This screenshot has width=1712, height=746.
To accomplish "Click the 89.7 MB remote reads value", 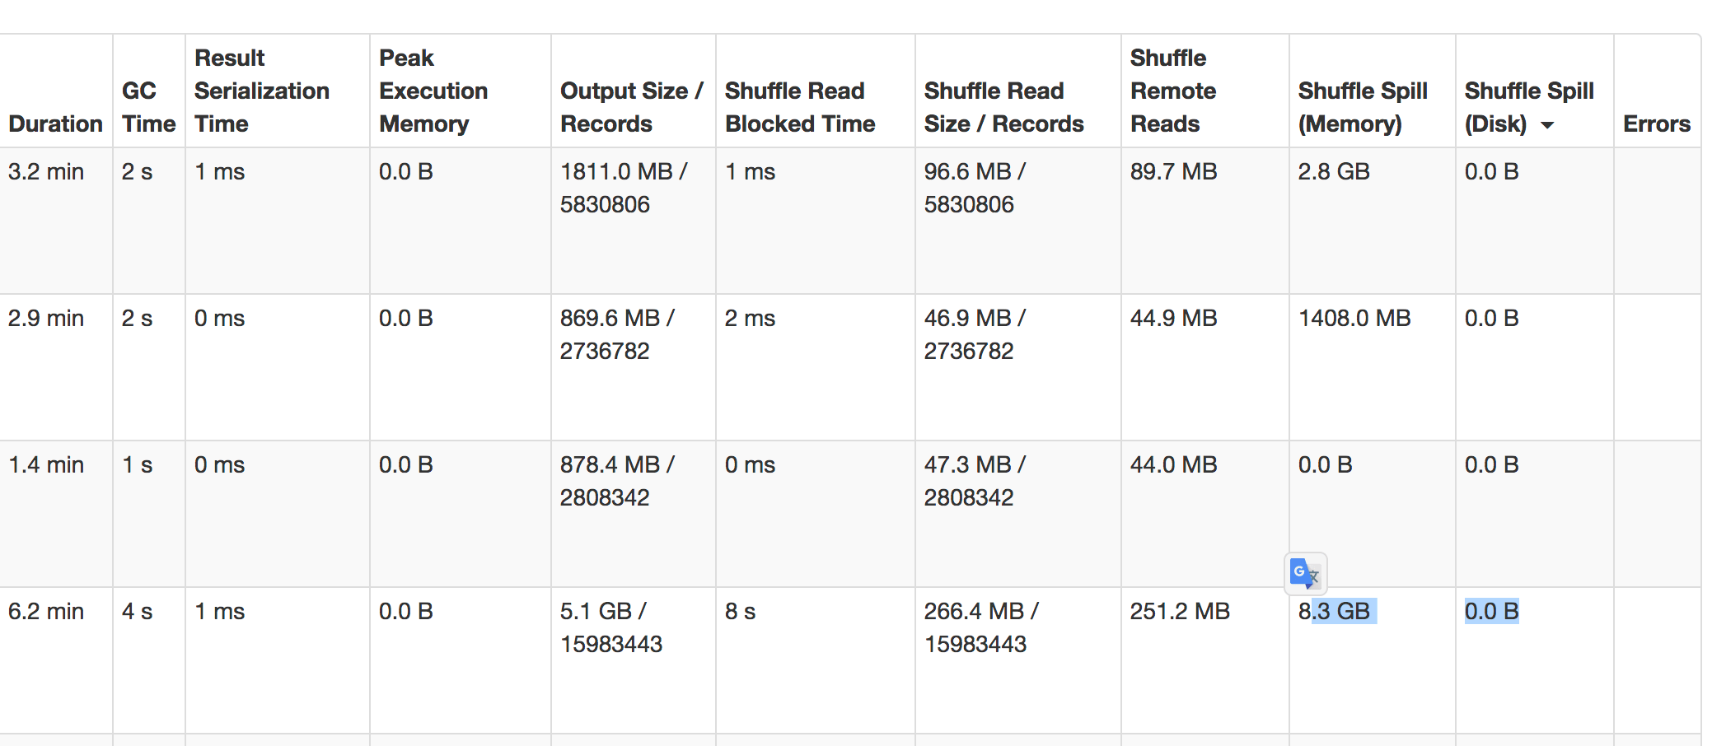I will pyautogui.click(x=1174, y=172).
